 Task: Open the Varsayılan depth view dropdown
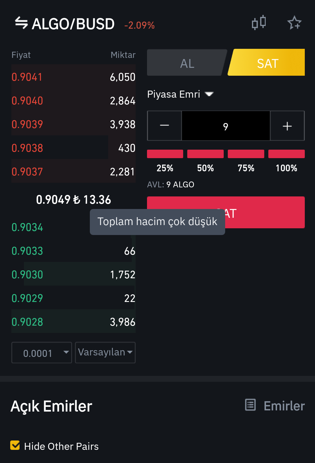105,353
